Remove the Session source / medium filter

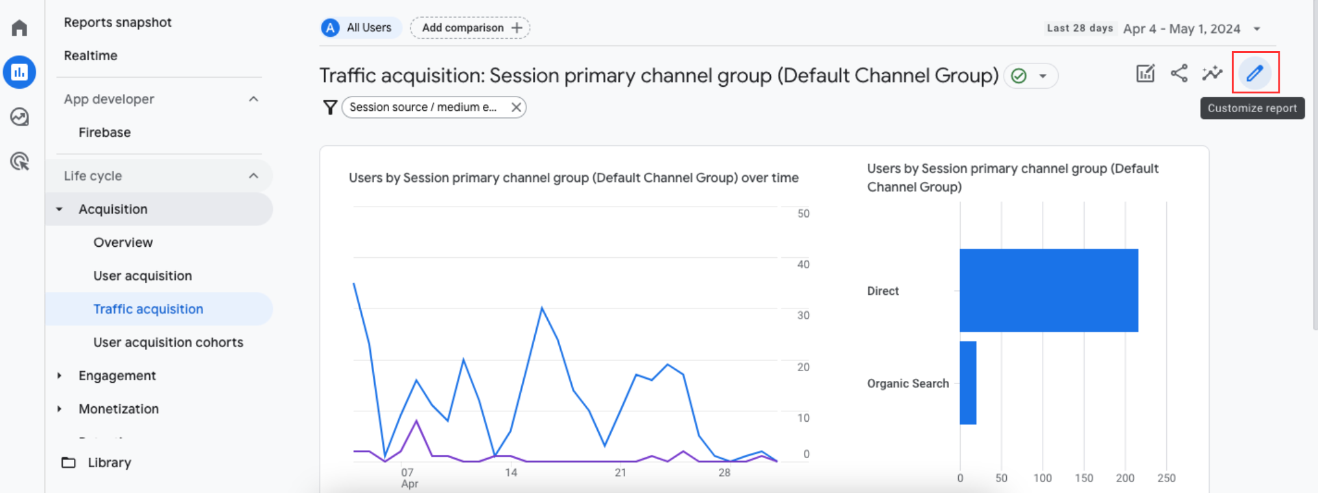tap(515, 108)
